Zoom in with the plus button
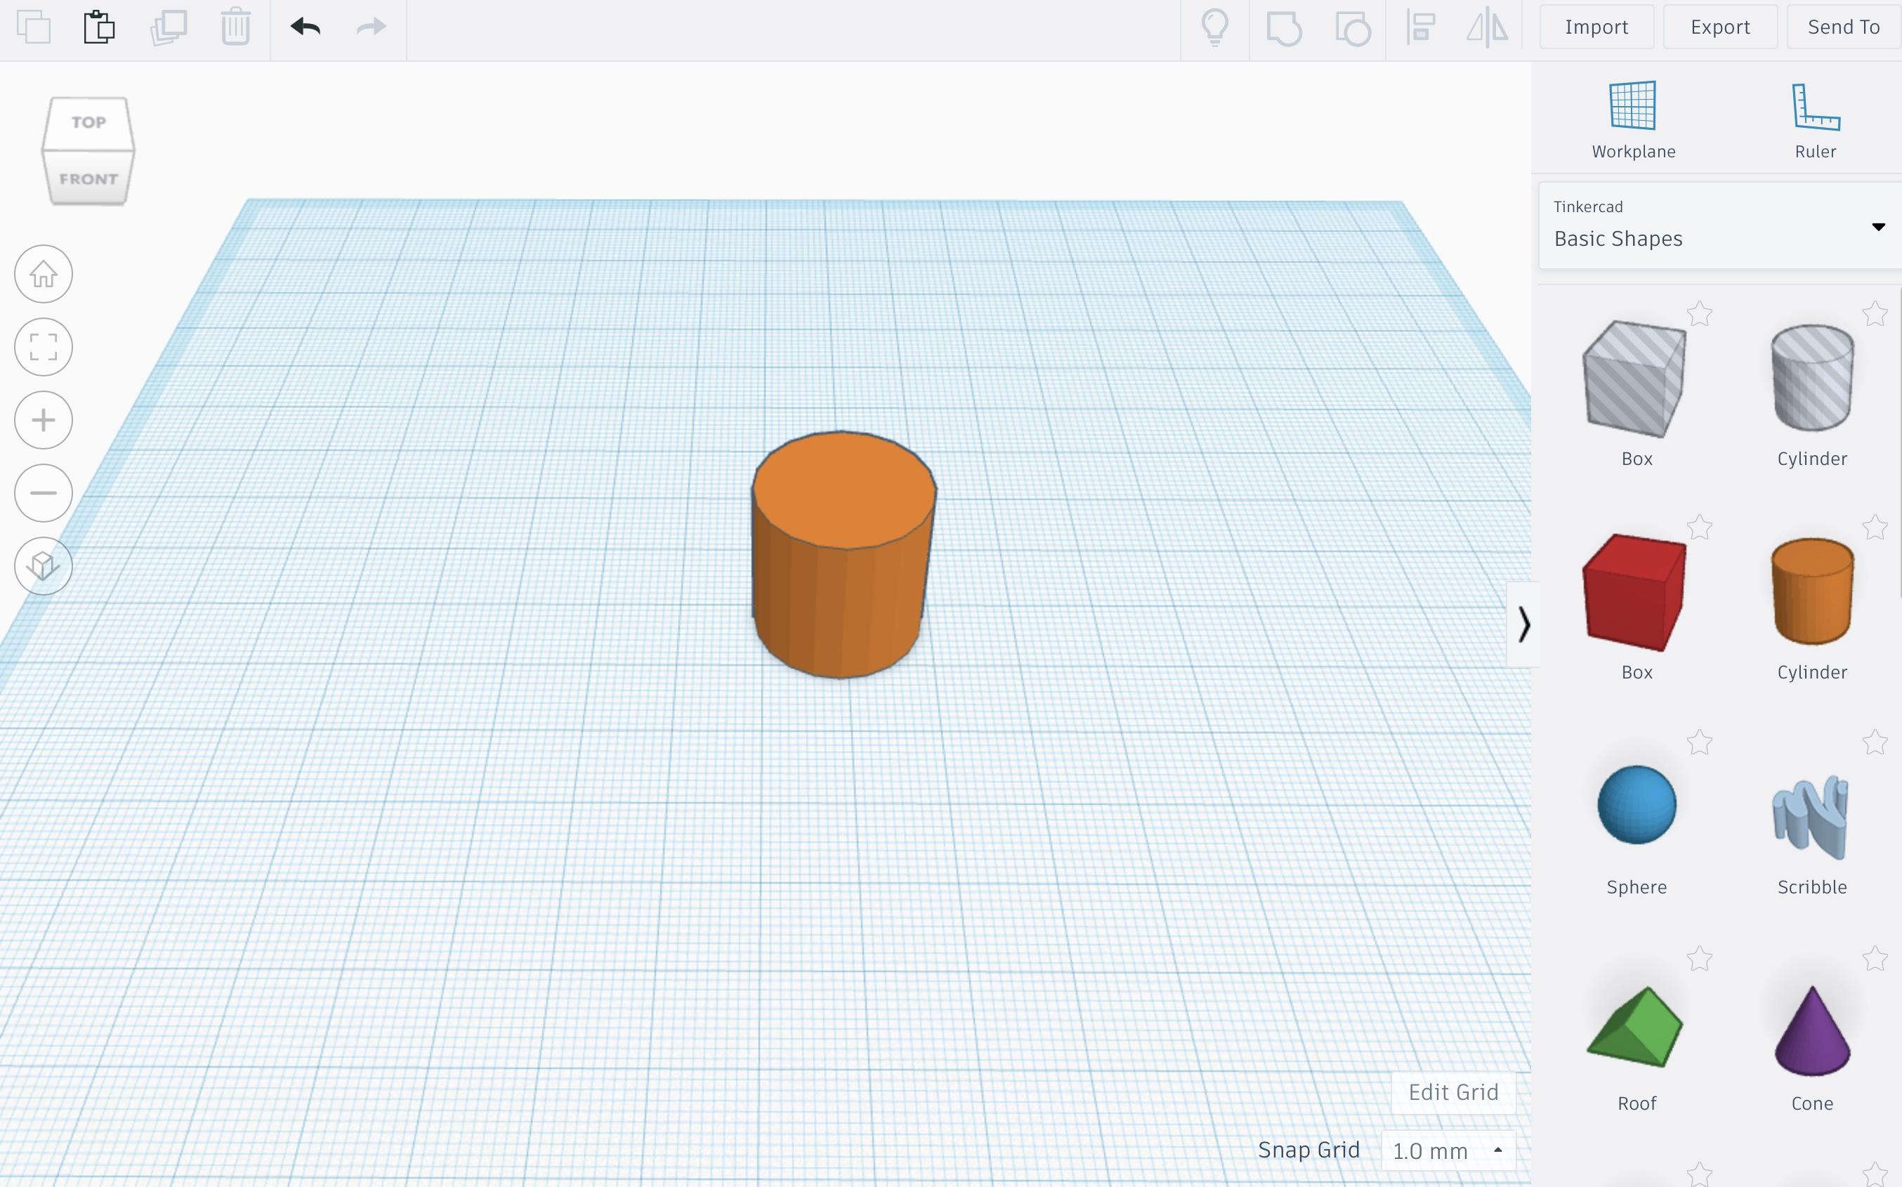1902x1187 pixels. (43, 420)
